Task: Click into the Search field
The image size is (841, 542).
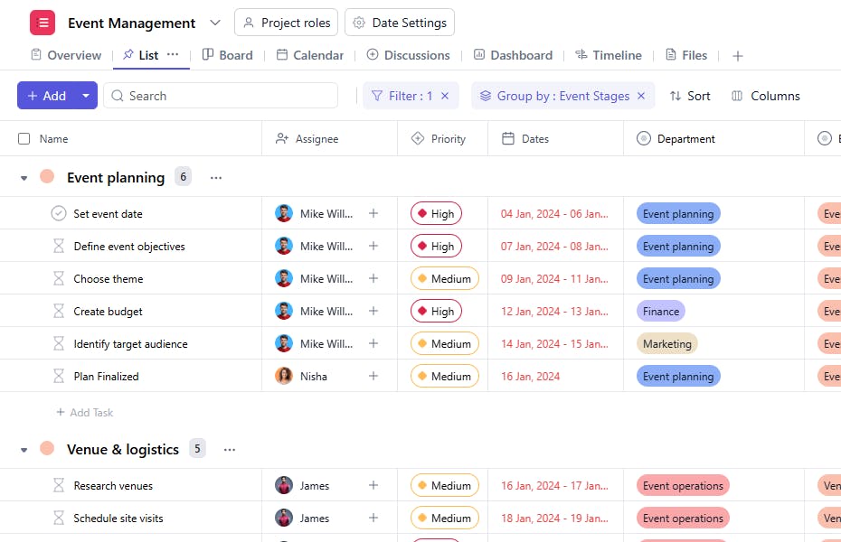Action: click(x=226, y=96)
